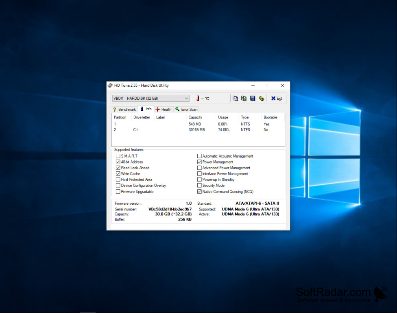Viewport: 397px width, 313px height.
Task: Toggle the Advanced Power Management checkbox
Action: coord(199,168)
